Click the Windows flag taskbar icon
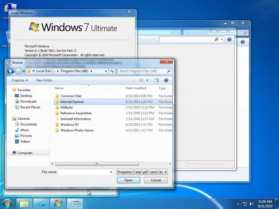This screenshot has width=279, height=209. (x=58, y=204)
